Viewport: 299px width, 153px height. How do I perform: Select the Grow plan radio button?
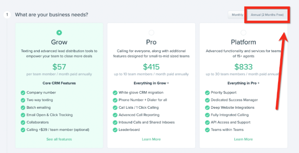pos(59,33)
